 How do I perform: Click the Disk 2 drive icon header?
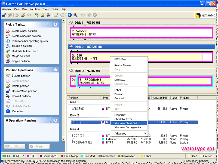click(x=71, y=47)
